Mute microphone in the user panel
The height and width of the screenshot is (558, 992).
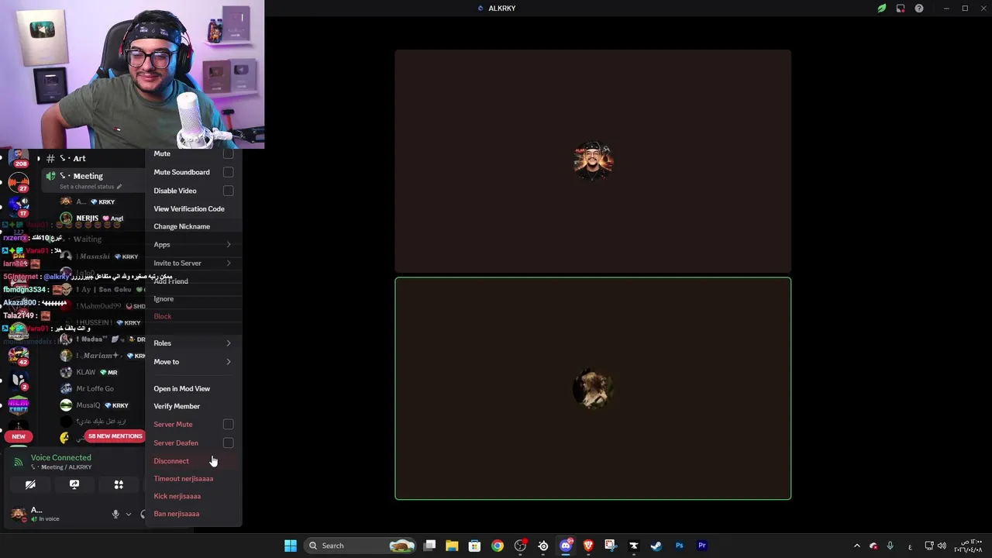115,514
